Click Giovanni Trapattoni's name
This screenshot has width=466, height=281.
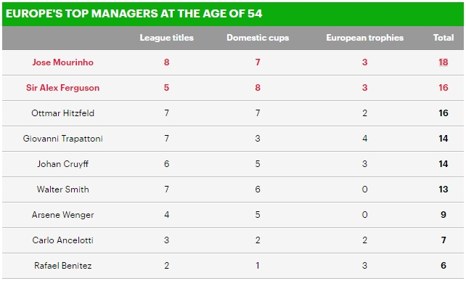(x=62, y=139)
